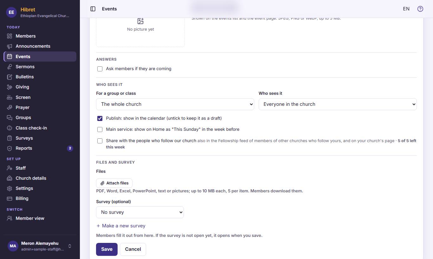Click the Screen icon in sidebar
The height and width of the screenshot is (259, 433).
pos(10,97)
